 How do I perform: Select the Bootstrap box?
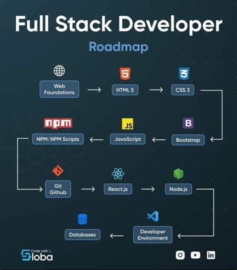(x=188, y=140)
